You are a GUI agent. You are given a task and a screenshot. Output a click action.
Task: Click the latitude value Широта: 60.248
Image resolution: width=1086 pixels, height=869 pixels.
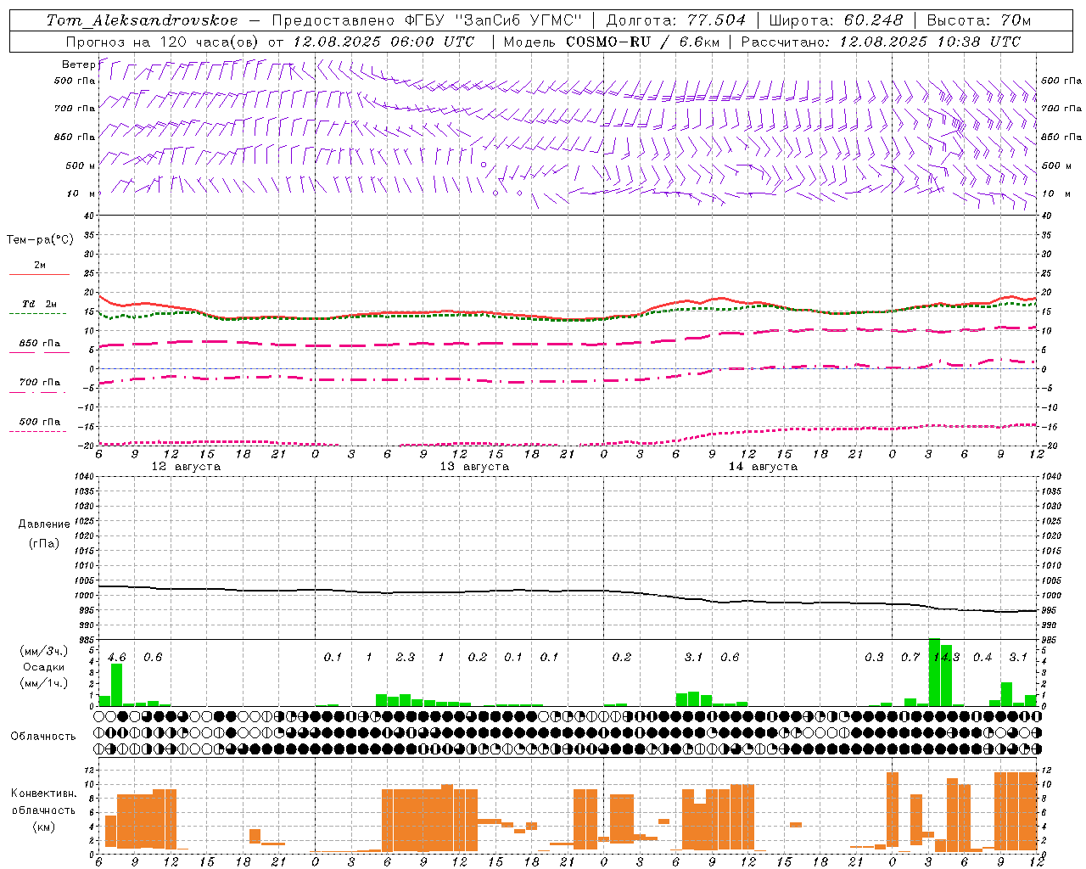point(837,20)
